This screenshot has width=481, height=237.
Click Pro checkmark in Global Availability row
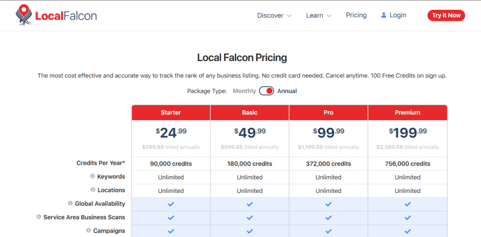328,204
